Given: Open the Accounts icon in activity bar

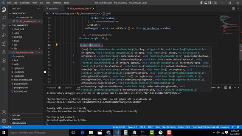Looking at the screenshot, I should (x=4, y=112).
